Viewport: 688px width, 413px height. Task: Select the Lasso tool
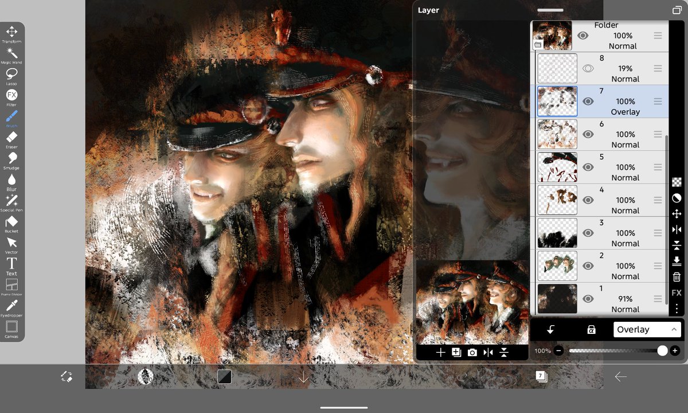pos(11,76)
